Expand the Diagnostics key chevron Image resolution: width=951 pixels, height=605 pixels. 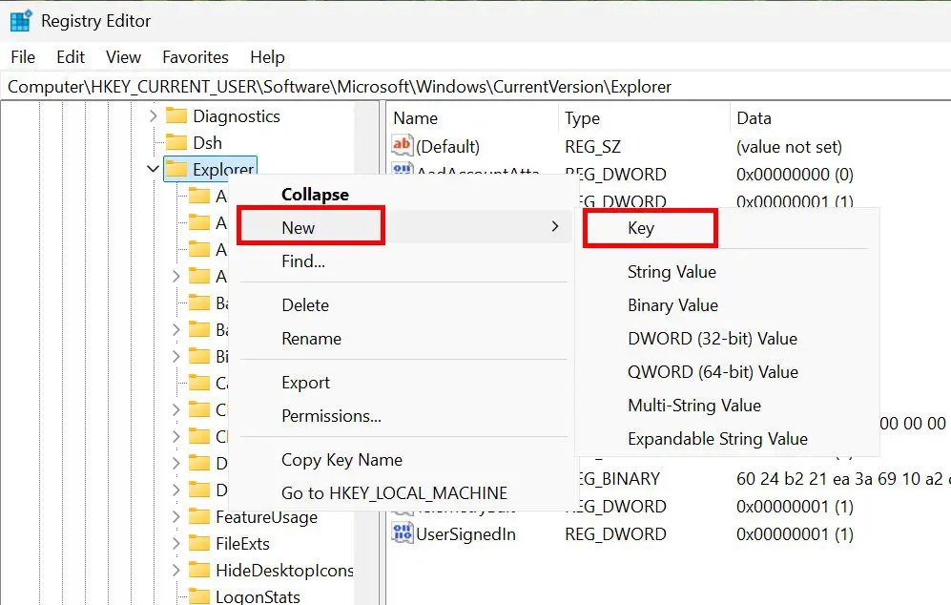tap(153, 115)
